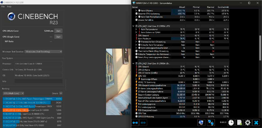The height and width of the screenshot is (128, 262).
Task: Select the highlighted i9-13900H ranking row
Action: (x=33, y=110)
